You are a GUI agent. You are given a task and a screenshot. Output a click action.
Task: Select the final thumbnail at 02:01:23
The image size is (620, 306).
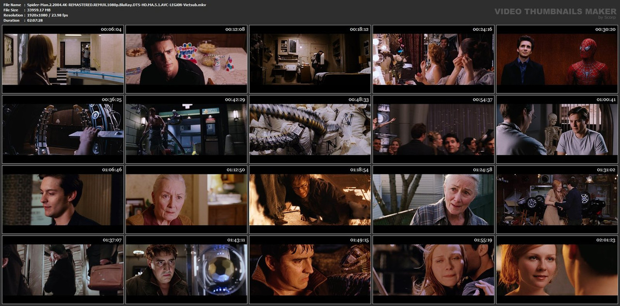pyautogui.click(x=557, y=270)
